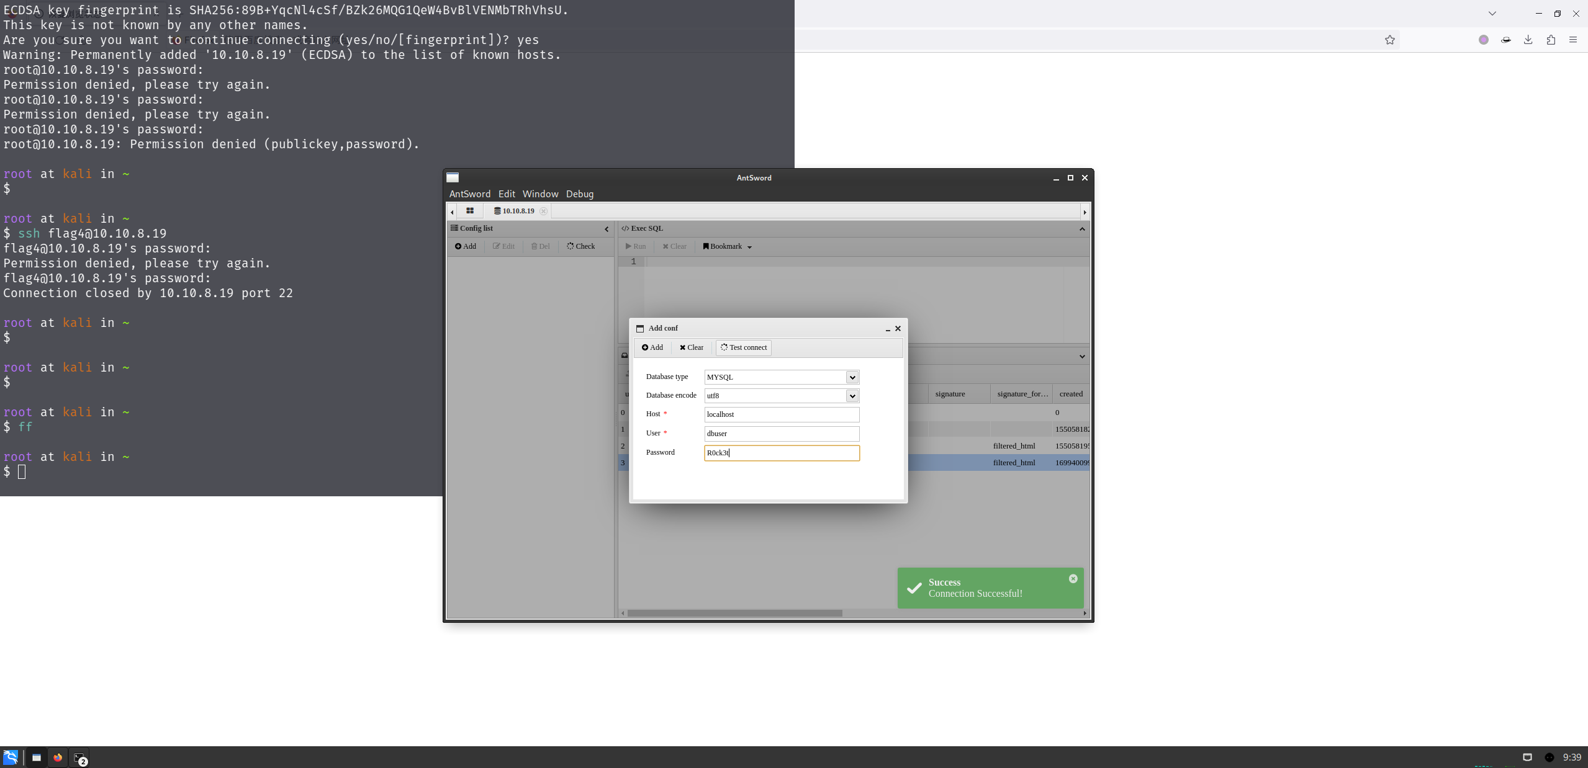Image resolution: width=1588 pixels, height=768 pixels.
Task: Open Firefox from the taskbar
Action: pyautogui.click(x=58, y=757)
